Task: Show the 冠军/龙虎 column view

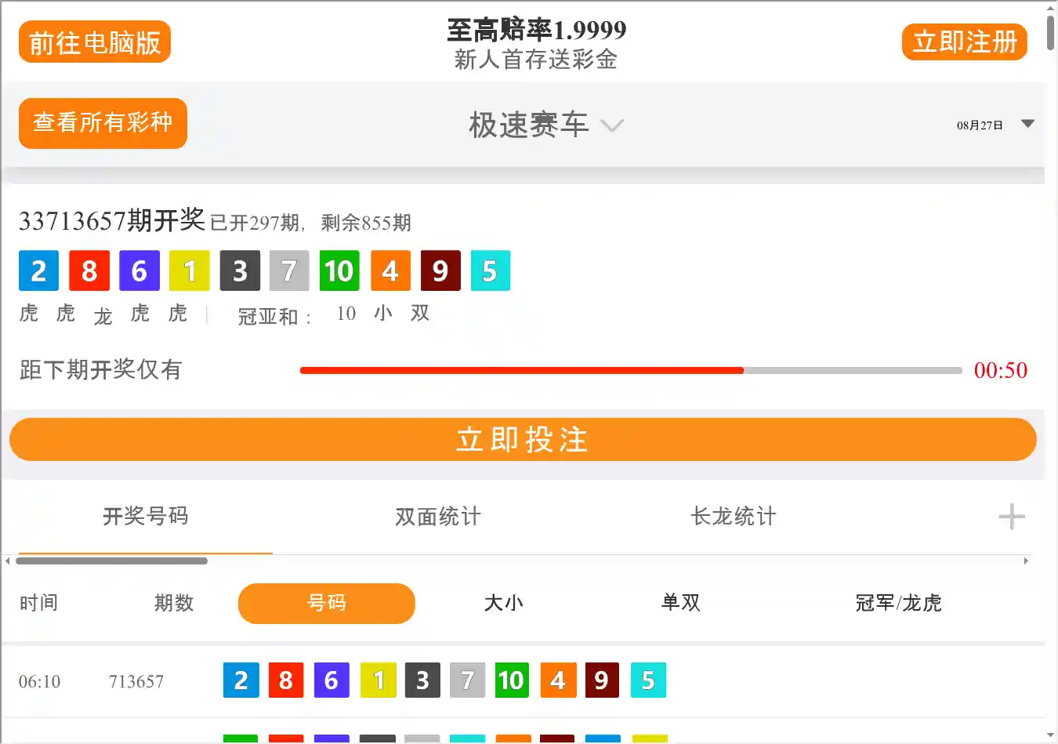Action: coord(898,603)
